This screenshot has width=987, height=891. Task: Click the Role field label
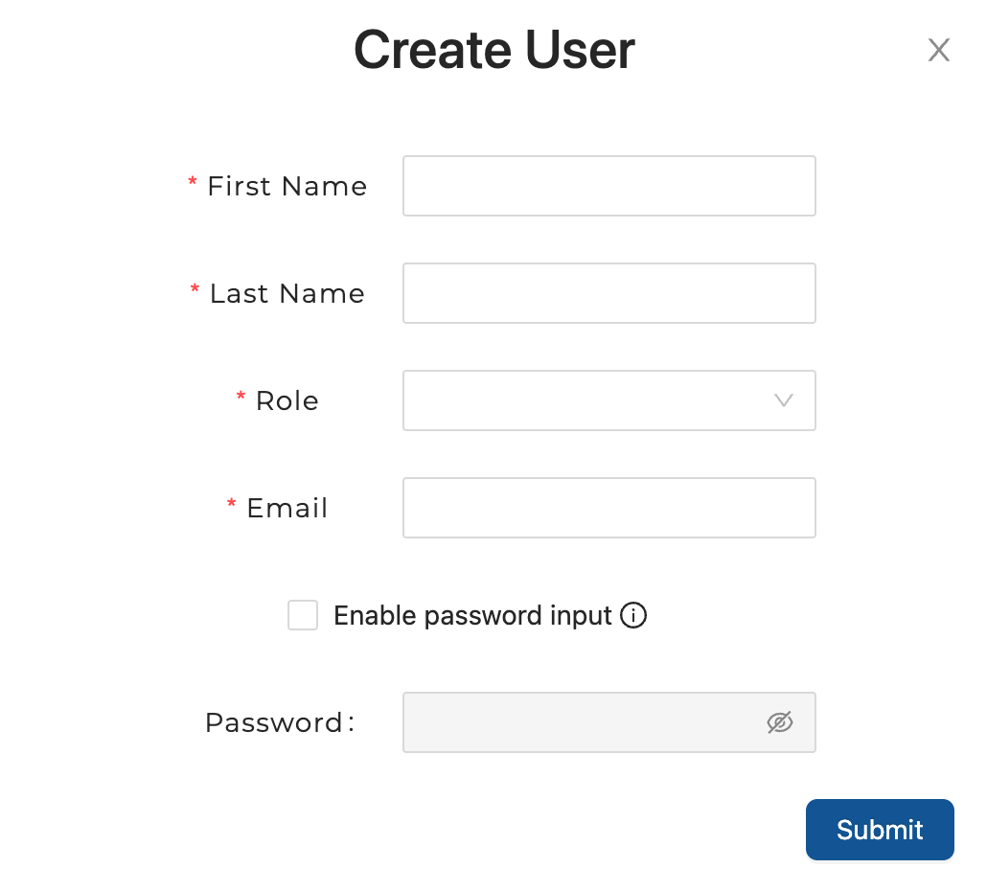pyautogui.click(x=287, y=400)
